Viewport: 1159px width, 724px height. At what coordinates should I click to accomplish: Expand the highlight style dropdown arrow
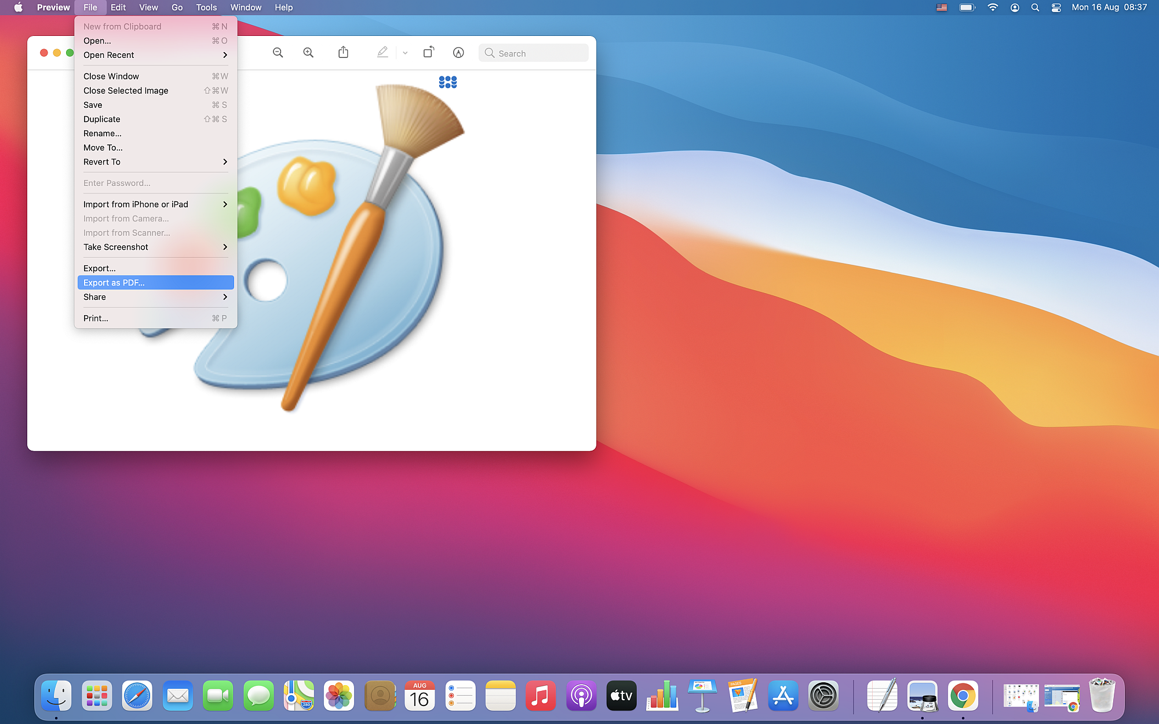tap(405, 53)
